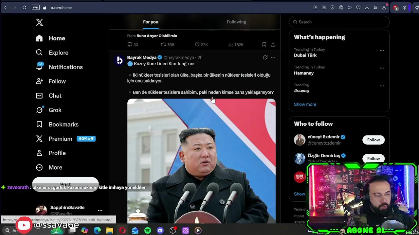Open the #savaş trending topic
This screenshot has height=235, width=419.
301,91
